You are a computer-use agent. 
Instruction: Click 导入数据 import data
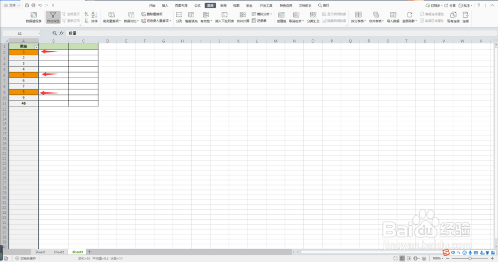[393, 17]
